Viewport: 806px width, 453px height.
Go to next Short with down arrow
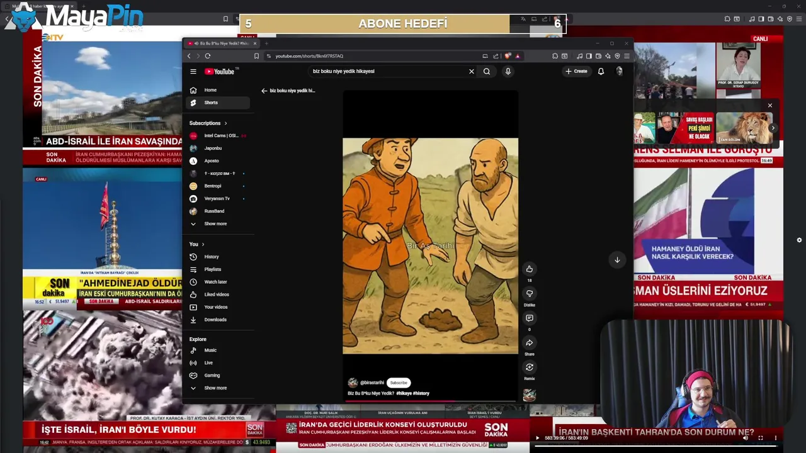(617, 260)
